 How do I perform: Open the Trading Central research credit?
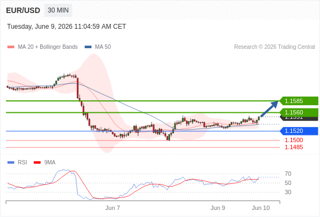coord(274,47)
